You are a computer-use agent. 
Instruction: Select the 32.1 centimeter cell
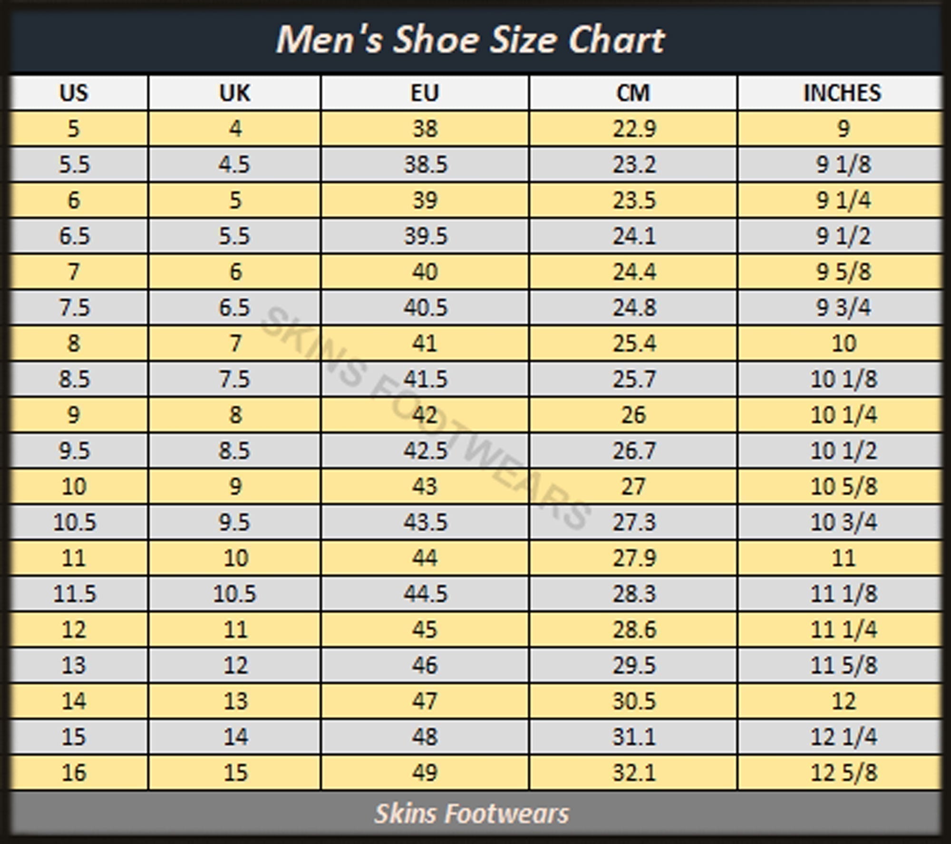634,772
